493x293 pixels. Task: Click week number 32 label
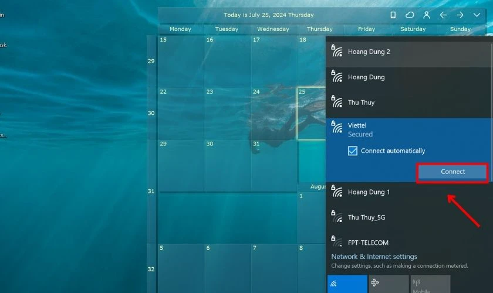(x=151, y=269)
